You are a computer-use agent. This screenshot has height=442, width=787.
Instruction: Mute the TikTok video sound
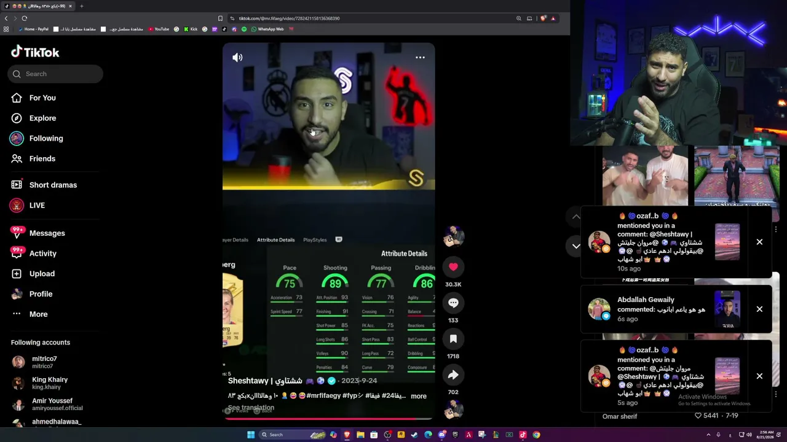point(237,58)
